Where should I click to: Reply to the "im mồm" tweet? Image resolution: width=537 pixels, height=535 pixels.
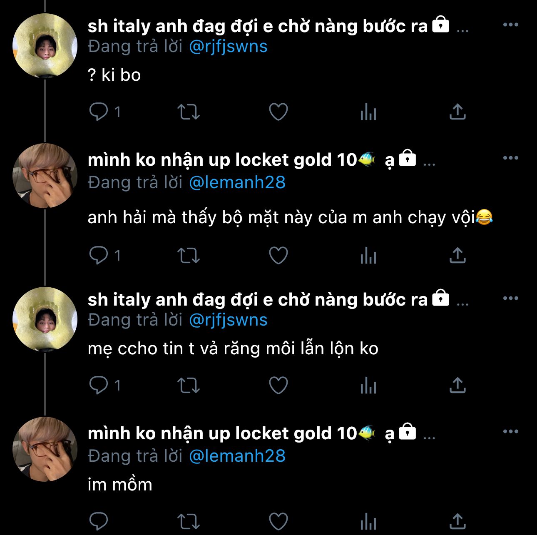(99, 521)
